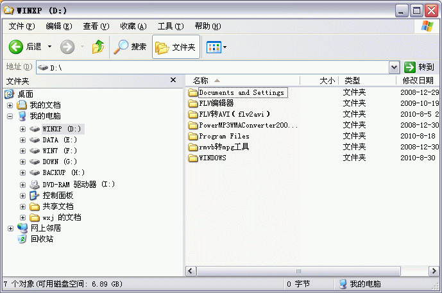Select the FLV转AVI (flv2avi) folder icon
The width and height of the screenshot is (442, 293).
point(193,114)
